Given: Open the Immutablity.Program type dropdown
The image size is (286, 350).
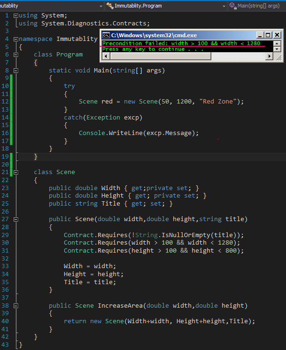Looking at the screenshot, I should coord(224,6).
